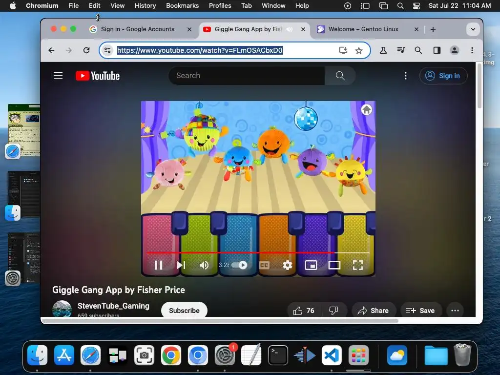Toggle the browser side panel
The width and height of the screenshot is (500, 375).
[x=437, y=50]
